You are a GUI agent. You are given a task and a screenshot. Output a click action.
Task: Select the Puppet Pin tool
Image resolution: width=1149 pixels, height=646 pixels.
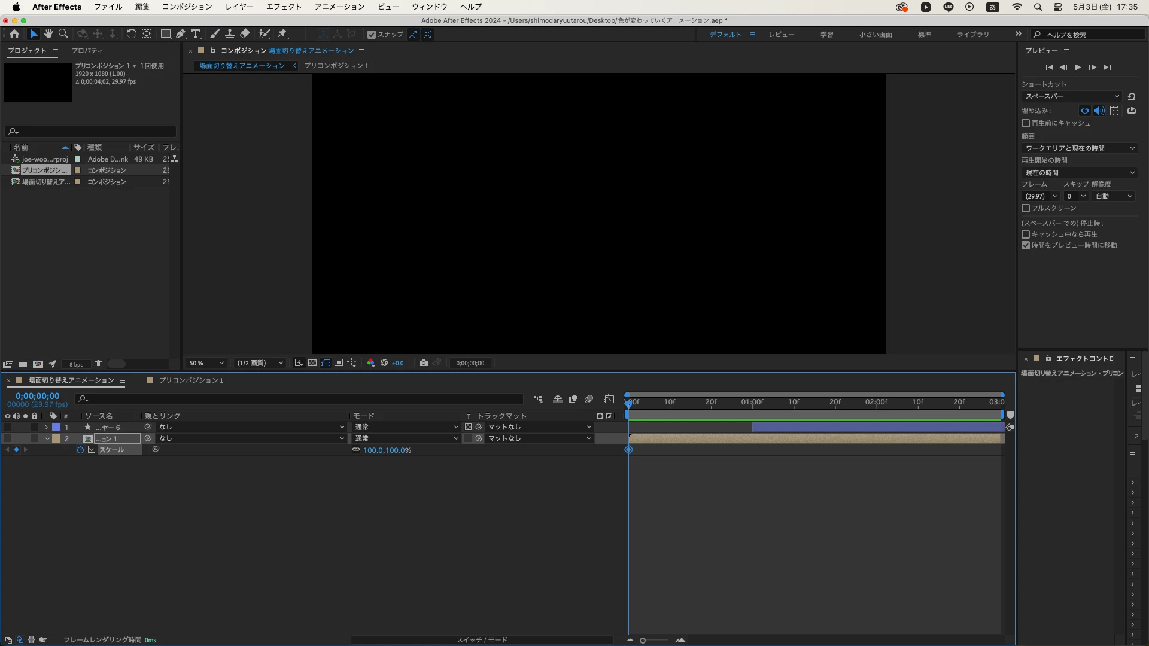click(x=282, y=34)
